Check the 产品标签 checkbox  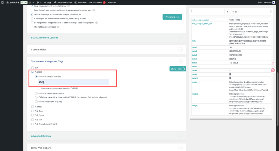click(33, 107)
